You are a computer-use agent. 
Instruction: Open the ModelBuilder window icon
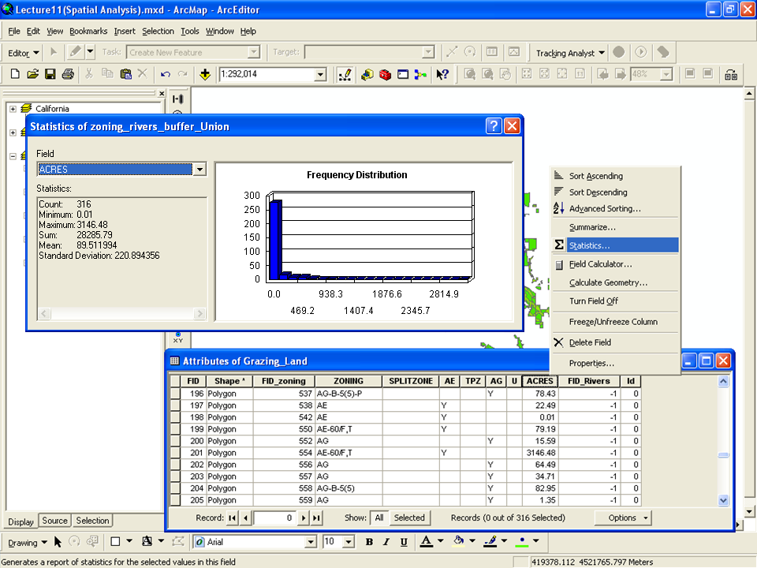pyautogui.click(x=420, y=74)
